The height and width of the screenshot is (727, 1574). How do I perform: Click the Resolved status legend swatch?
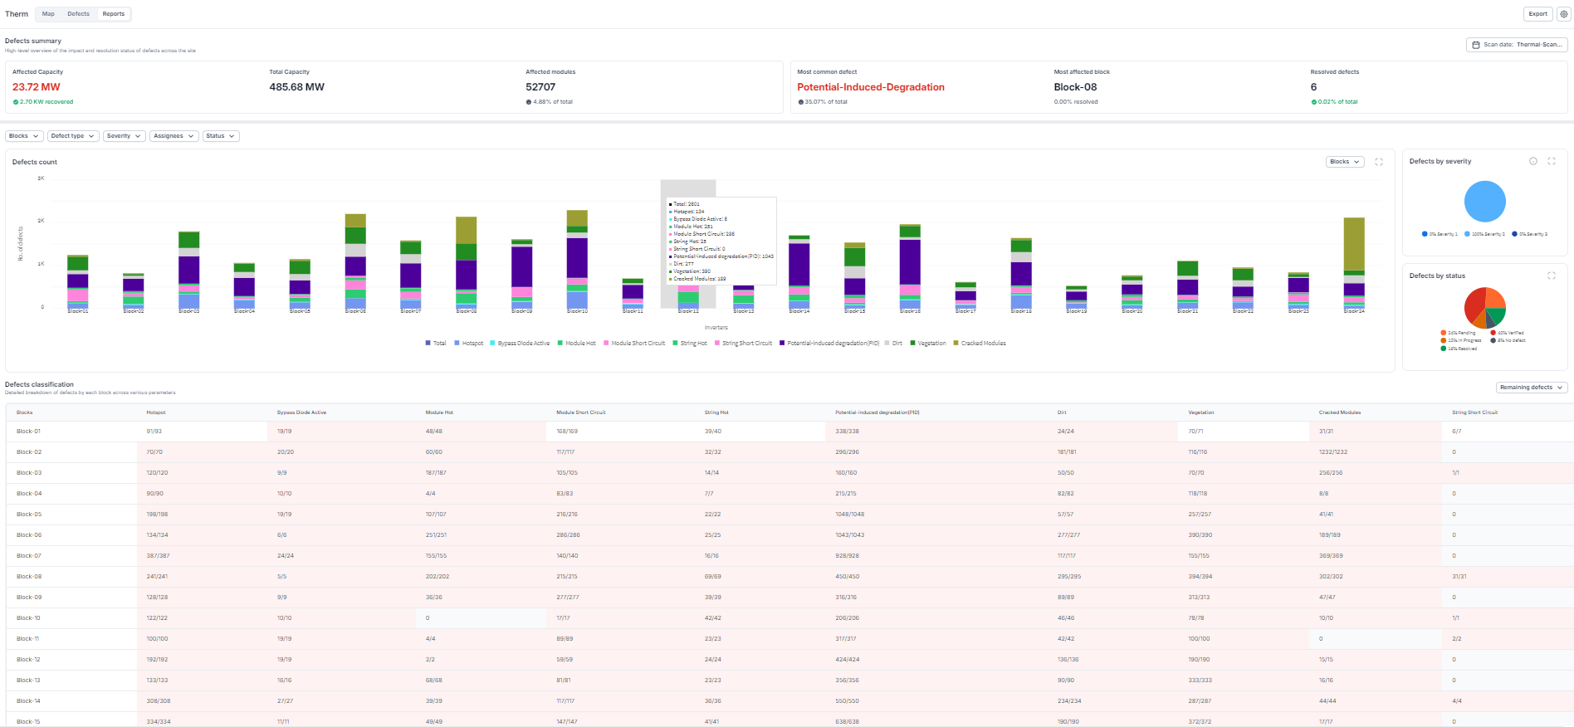(1444, 349)
